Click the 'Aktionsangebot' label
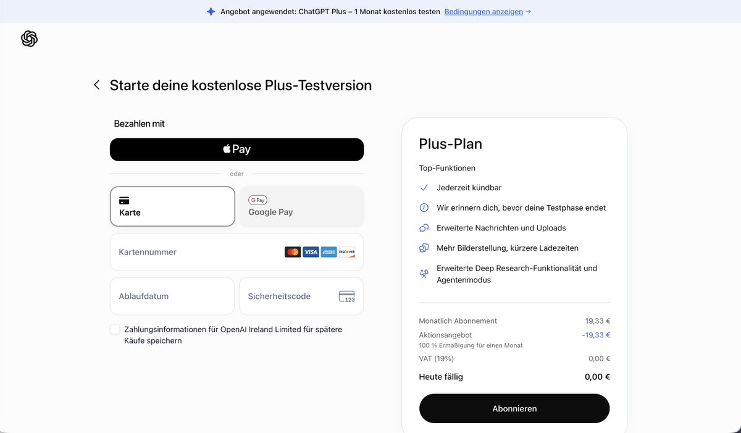Image resolution: width=741 pixels, height=433 pixels. click(445, 335)
